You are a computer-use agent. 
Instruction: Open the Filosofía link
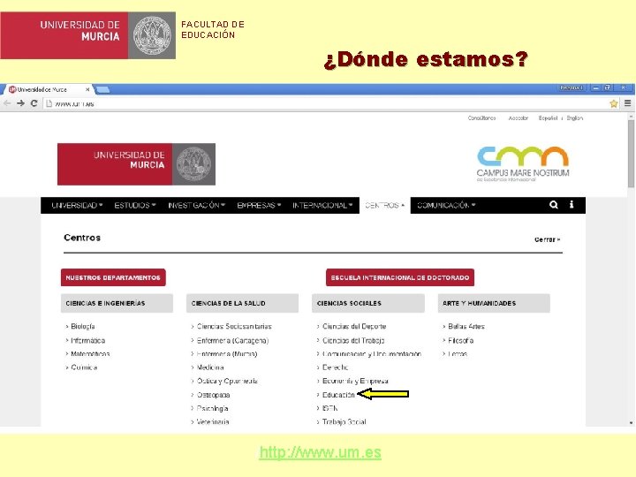click(461, 340)
